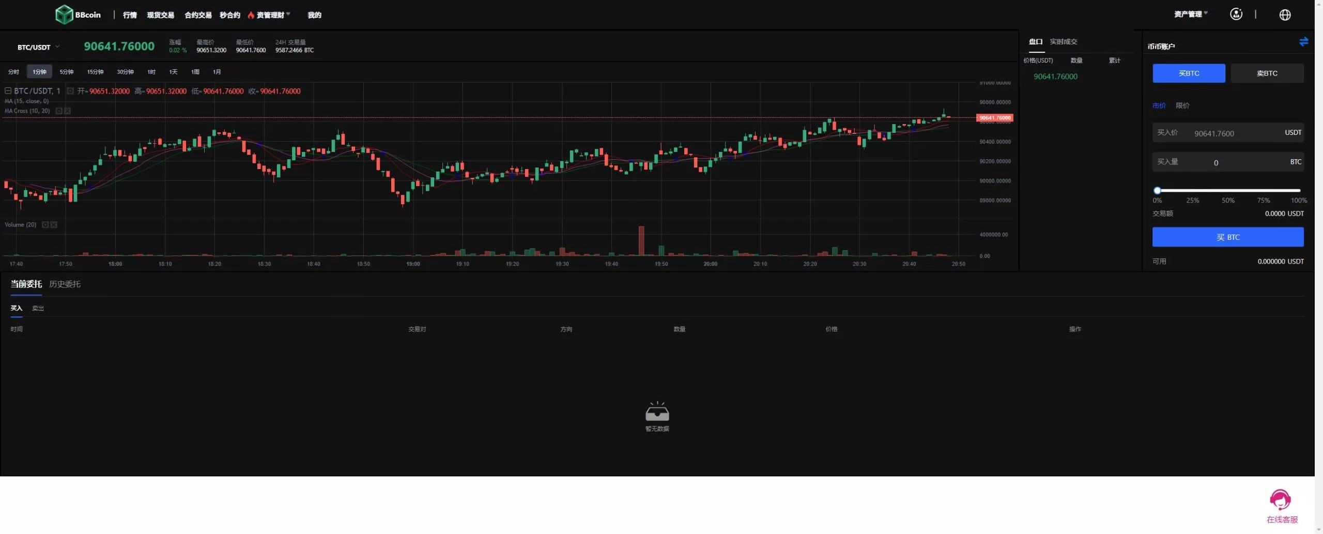Open the 资管理财 dropdown menu
Viewport: 1323px width, 534px height.
[x=270, y=15]
